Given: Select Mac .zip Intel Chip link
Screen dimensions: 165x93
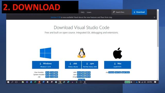Looking at the screenshot, I should [x=118, y=72].
